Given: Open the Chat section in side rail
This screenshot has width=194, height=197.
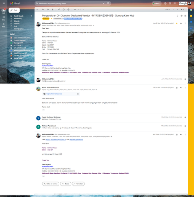Looking at the screenshot, I should (4, 18).
